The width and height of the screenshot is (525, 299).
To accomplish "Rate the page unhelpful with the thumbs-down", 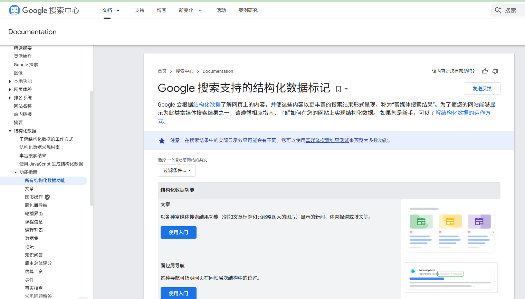I will [x=495, y=71].
